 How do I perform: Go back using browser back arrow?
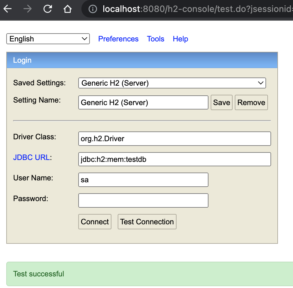(x=8, y=9)
